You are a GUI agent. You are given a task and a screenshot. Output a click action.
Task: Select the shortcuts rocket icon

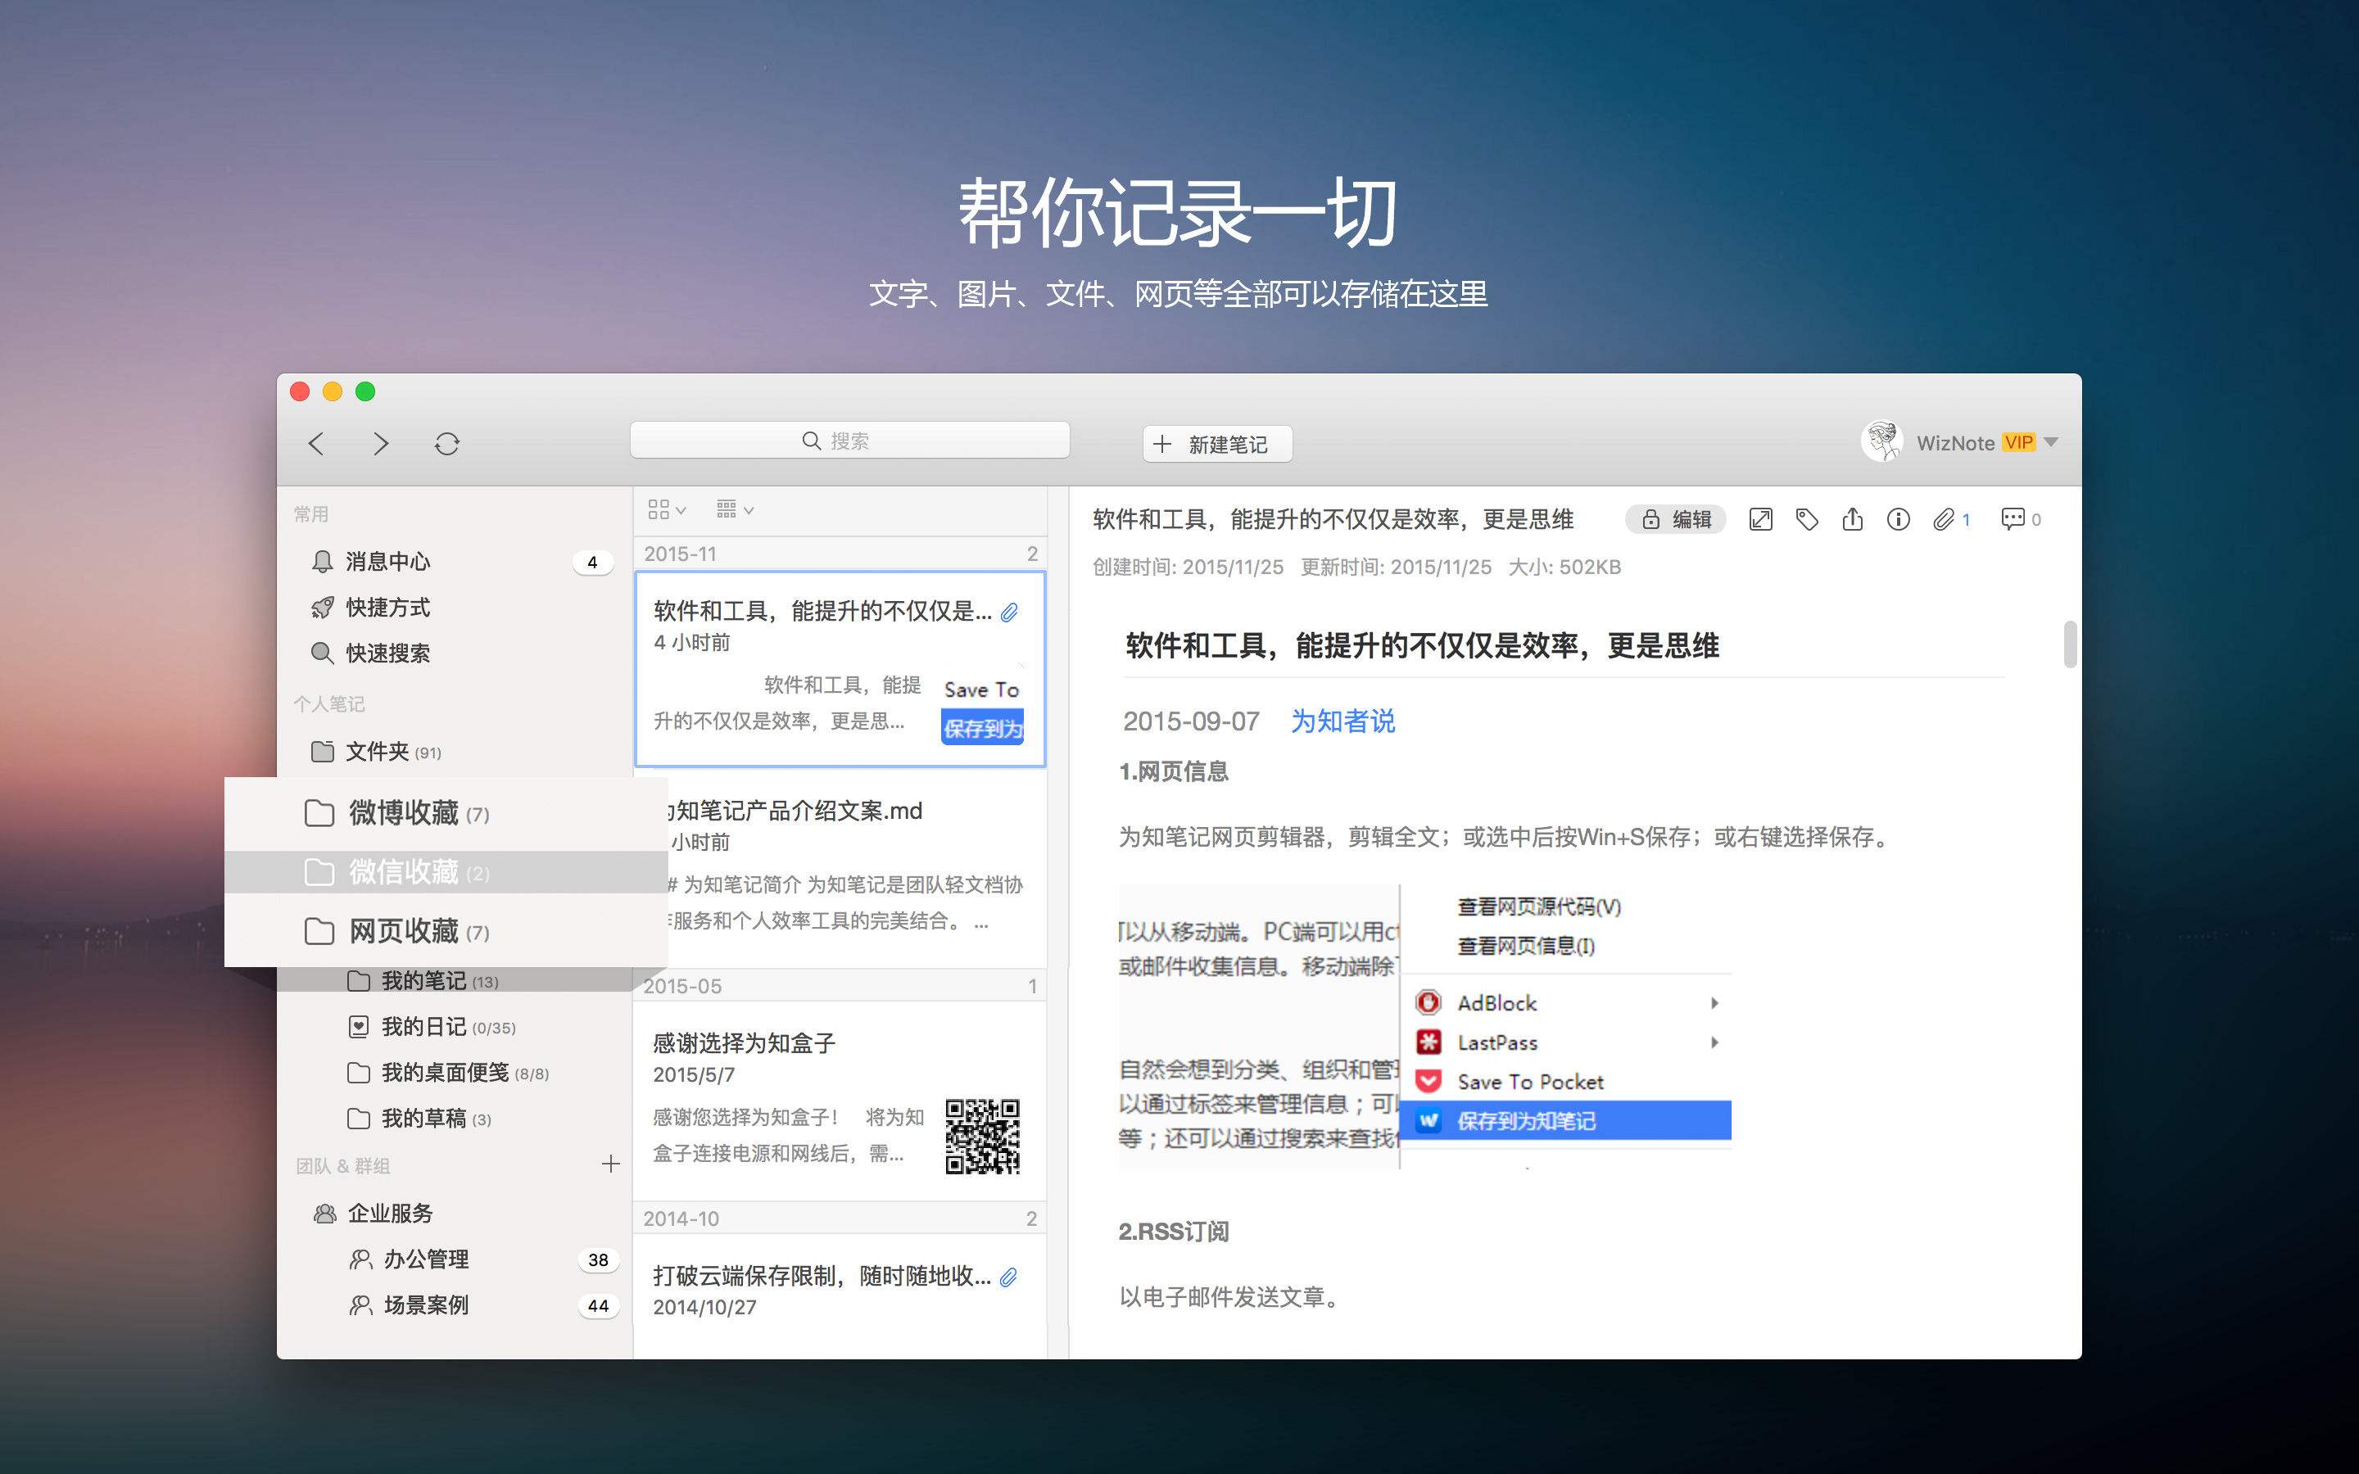322,608
